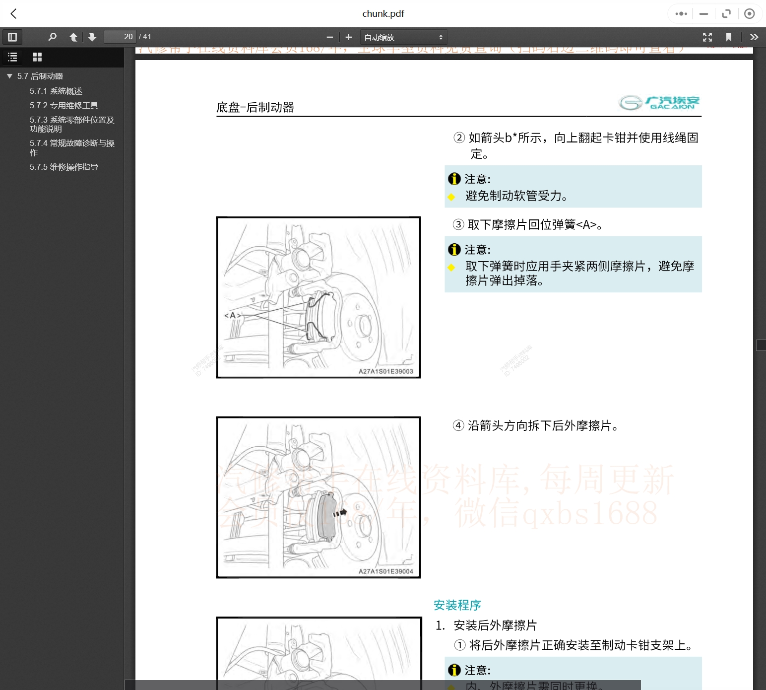Viewport: 766px width, 690px height.
Task: Select outline entry 5.7.2 专用维修工具
Action: click(64, 105)
